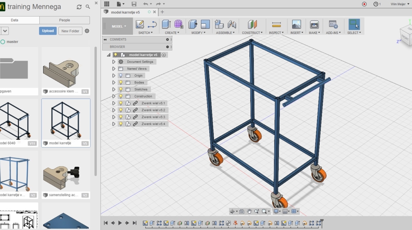Switch to the People tab
This screenshot has width=412, height=230.
click(x=65, y=20)
